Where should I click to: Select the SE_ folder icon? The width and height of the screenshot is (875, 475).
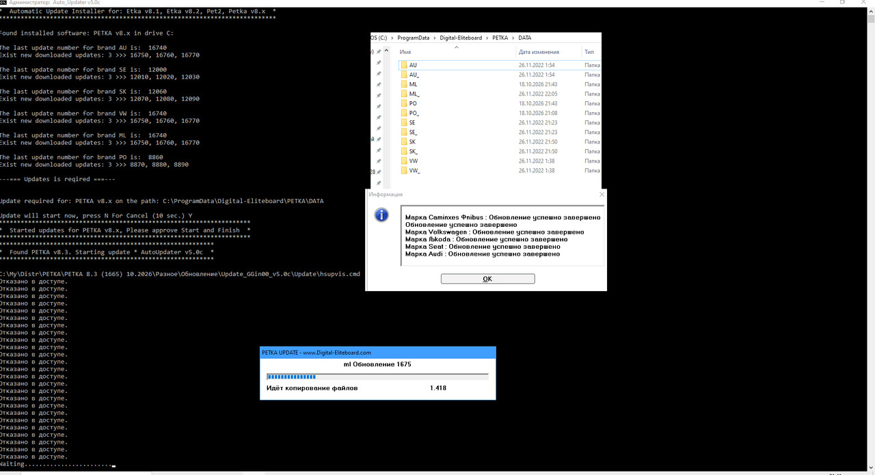[404, 132]
